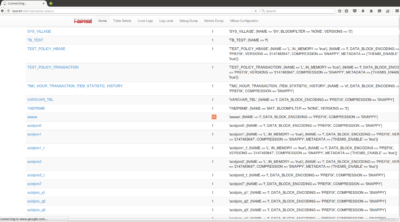The height and width of the screenshot is (222, 400).
Task: Open the acidjoin7 table link
Action: 34,184
